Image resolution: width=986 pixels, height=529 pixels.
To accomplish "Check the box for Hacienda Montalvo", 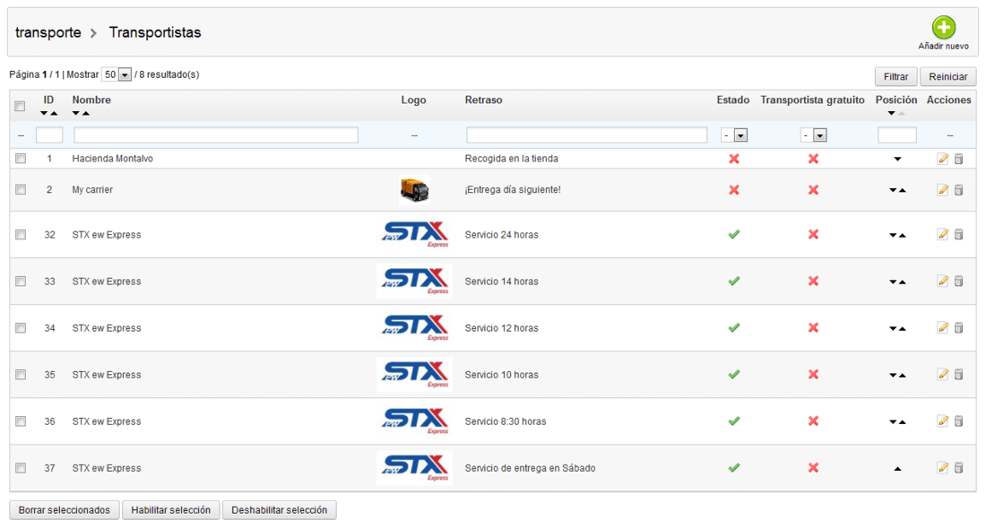I will click(x=21, y=159).
